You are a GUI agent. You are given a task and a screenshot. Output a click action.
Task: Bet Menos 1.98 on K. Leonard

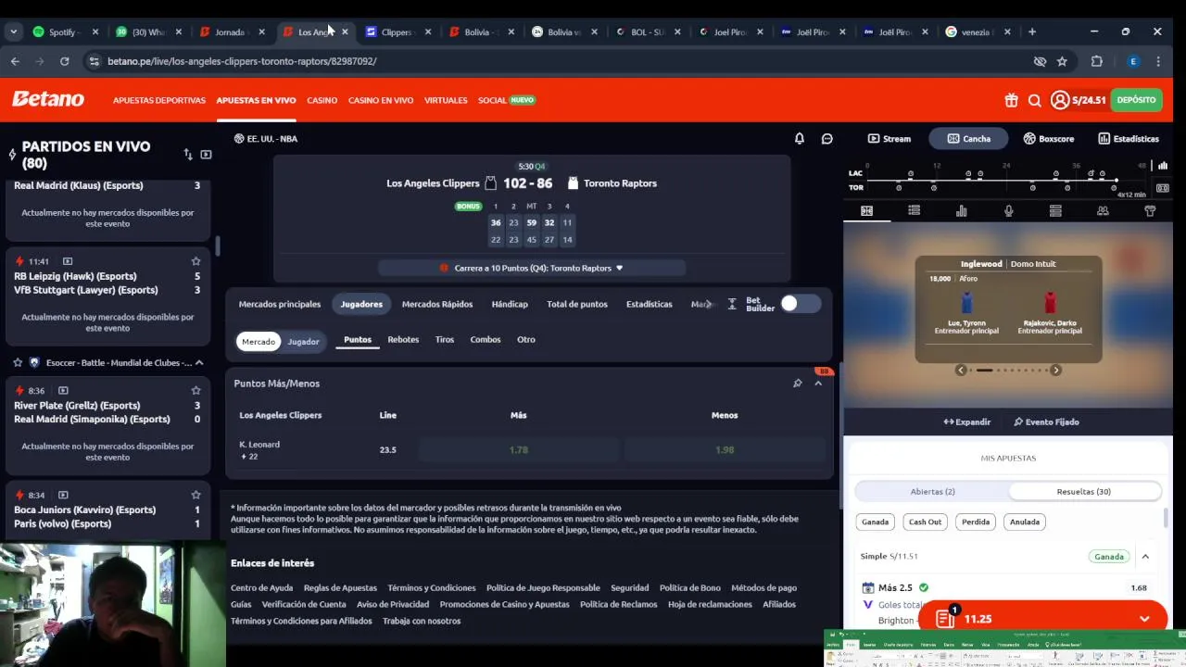click(x=725, y=450)
